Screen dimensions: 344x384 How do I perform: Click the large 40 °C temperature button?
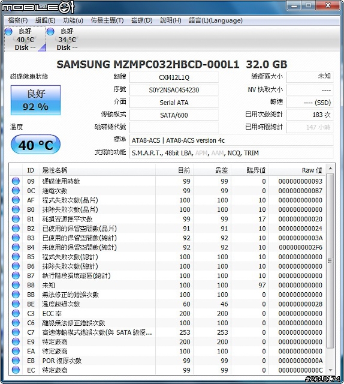pyautogui.click(x=35, y=145)
